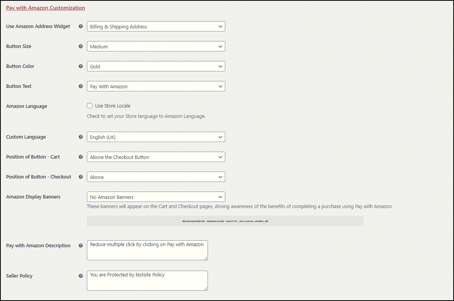This screenshot has width=454, height=301.
Task: Open the Button Text dropdown showing Pay With Amazon
Action: (156, 86)
